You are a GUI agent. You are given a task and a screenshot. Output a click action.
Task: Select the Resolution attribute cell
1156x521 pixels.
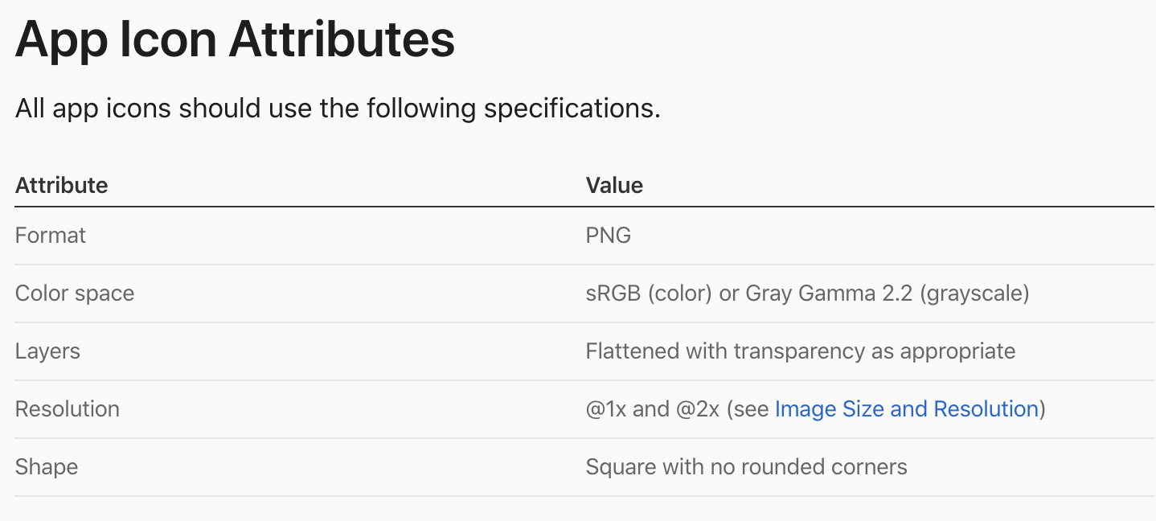pyautogui.click(x=68, y=409)
